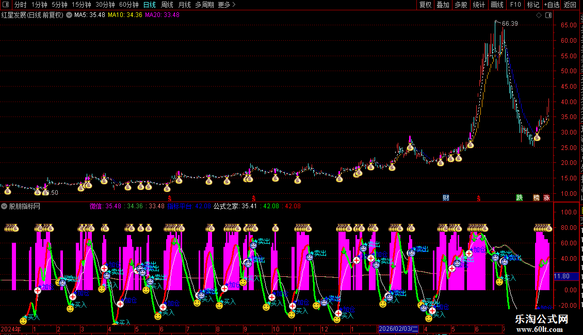Click the 叠加 overlay button

(x=443, y=5)
